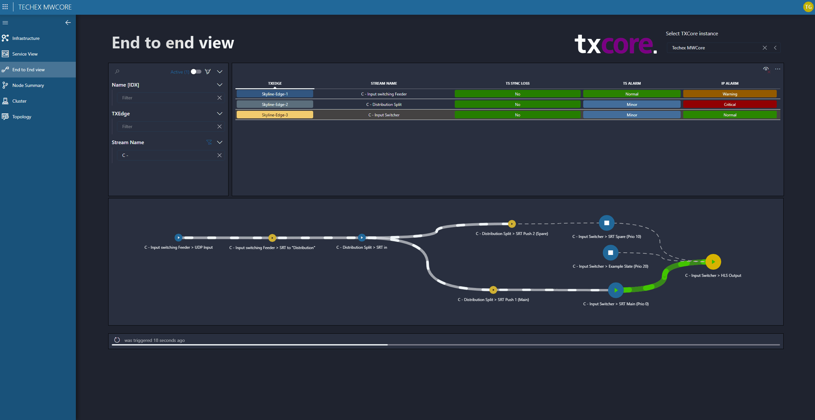Click the Normal TS alarm cell for Skyline-Edge-1

[632, 94]
